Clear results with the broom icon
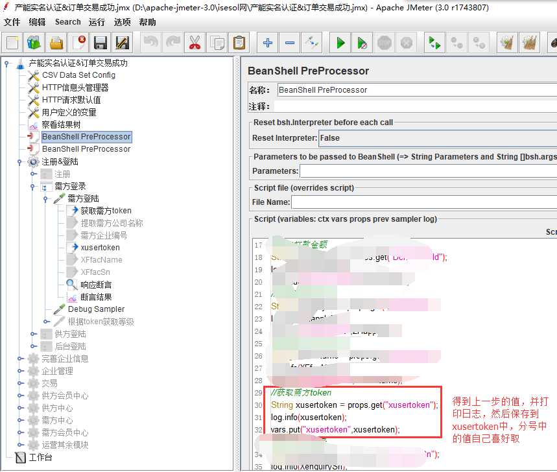Screen dimensions: 557x472 [x=507, y=43]
